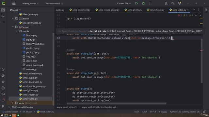
Task: Place cursor on line 13 dp = Dispatcher()
Action: 79,19
